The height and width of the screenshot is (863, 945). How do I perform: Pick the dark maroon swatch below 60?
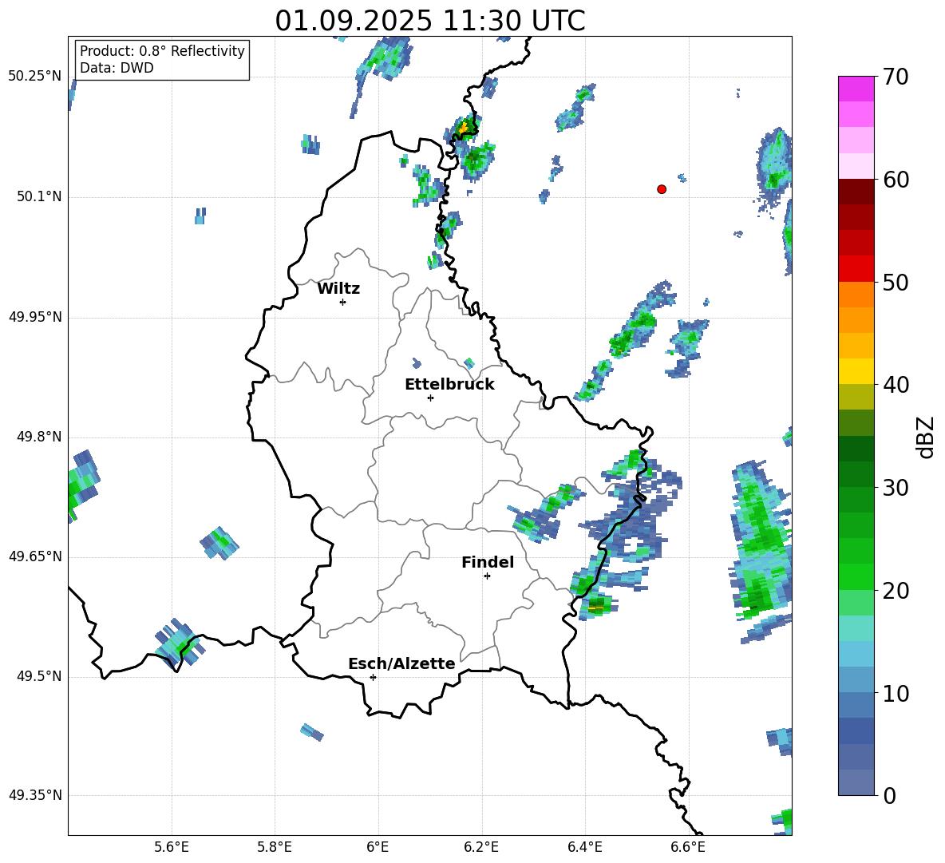[856, 191]
